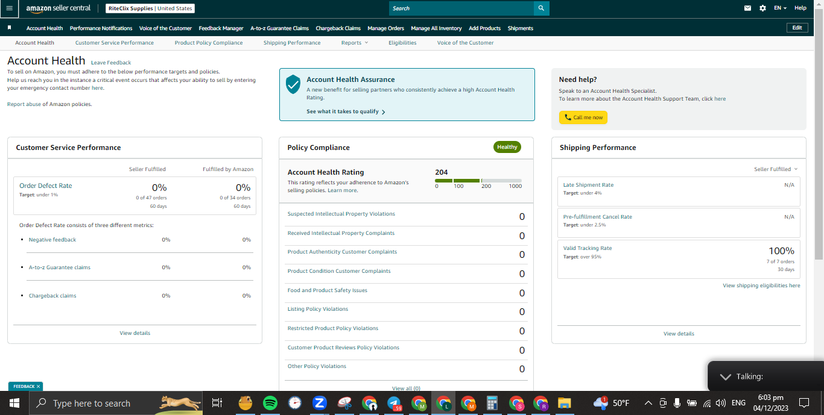The height and width of the screenshot is (415, 824).
Task: Collapse the Talking popup chevron
Action: [x=726, y=376]
